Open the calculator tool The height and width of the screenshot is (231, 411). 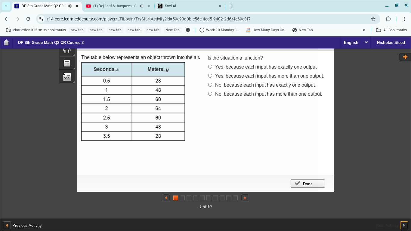(67, 63)
